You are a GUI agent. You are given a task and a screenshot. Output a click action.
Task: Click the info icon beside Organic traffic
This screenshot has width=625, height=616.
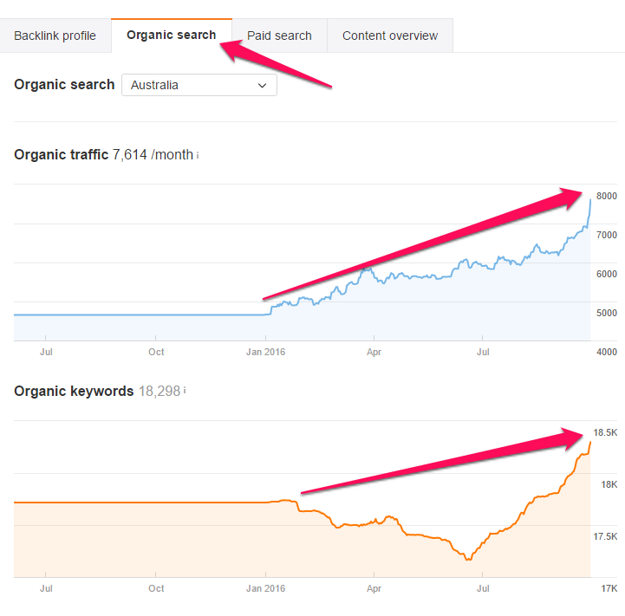[x=198, y=156]
